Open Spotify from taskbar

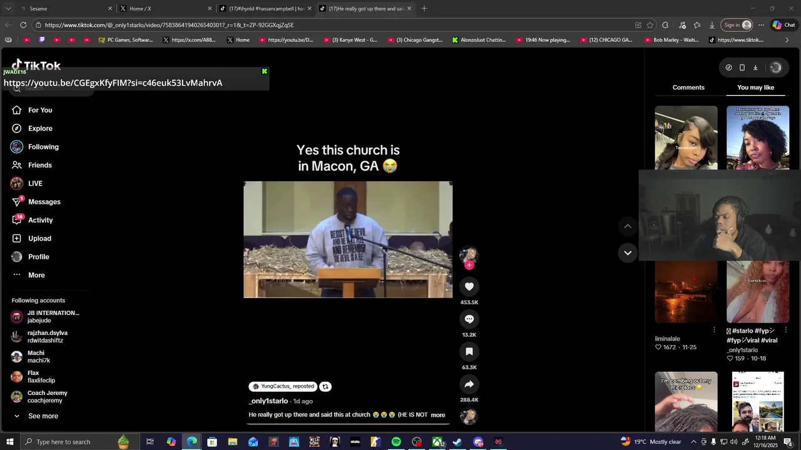[x=396, y=442]
